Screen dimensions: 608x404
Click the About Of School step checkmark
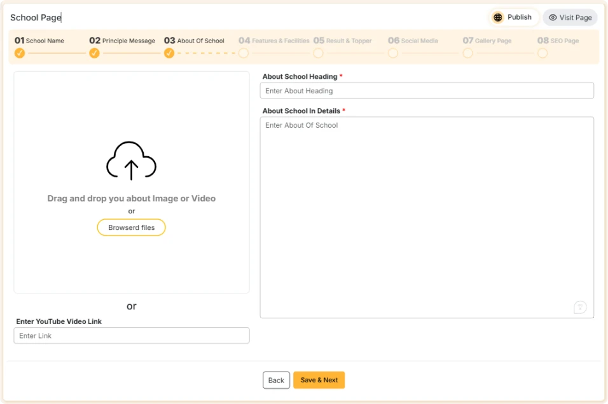pyautogui.click(x=169, y=53)
